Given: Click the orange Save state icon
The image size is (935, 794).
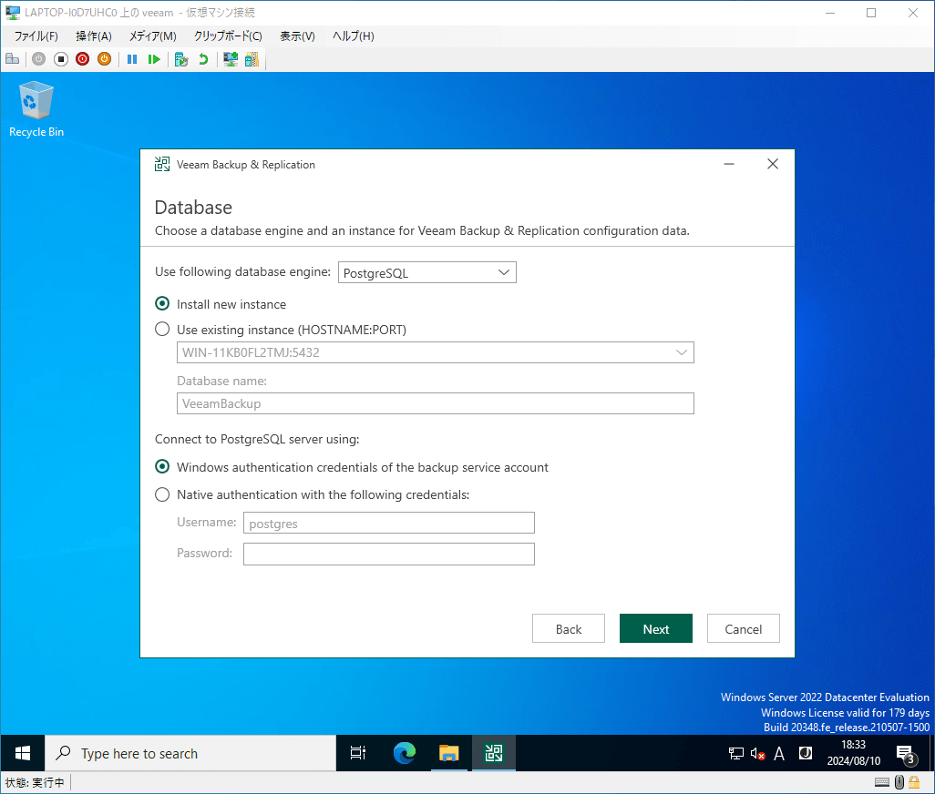Looking at the screenshot, I should pos(105,59).
